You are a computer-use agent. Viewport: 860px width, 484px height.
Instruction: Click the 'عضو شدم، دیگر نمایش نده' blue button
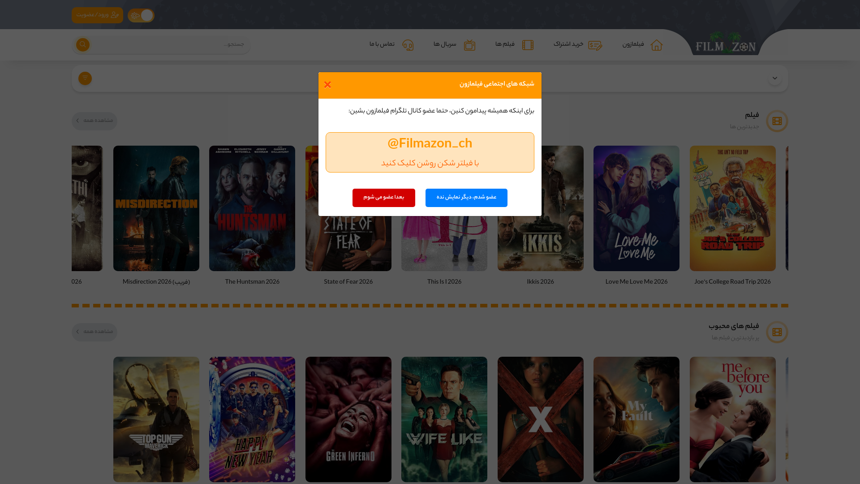pyautogui.click(x=466, y=198)
